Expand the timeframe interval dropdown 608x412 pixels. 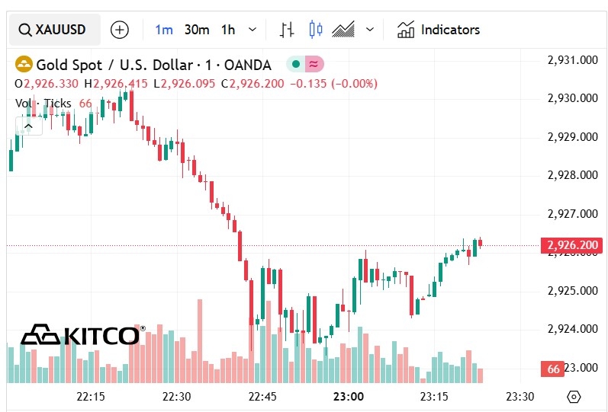(253, 30)
